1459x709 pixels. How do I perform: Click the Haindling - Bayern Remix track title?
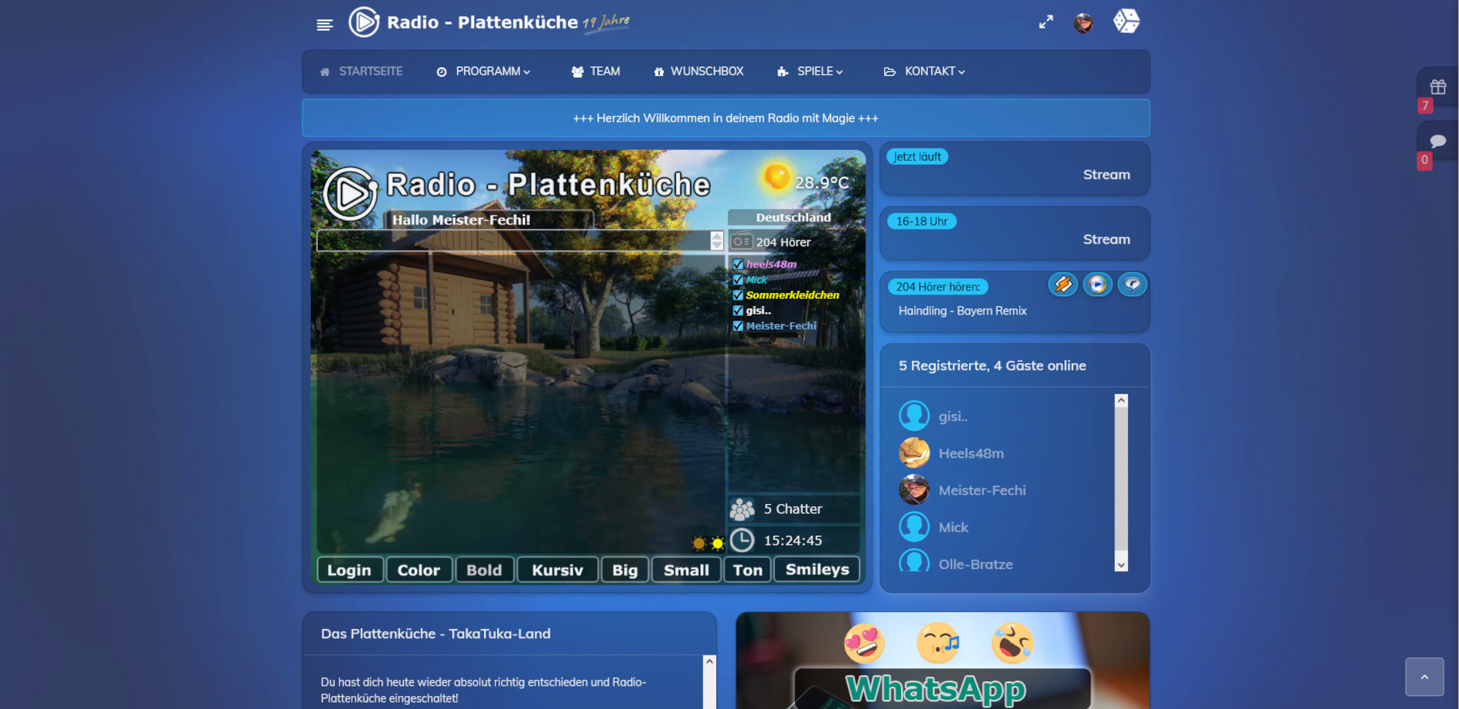[x=963, y=311]
